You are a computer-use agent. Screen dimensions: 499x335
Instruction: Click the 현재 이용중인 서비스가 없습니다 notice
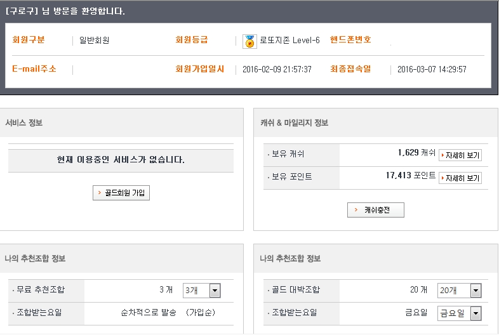(x=121, y=160)
